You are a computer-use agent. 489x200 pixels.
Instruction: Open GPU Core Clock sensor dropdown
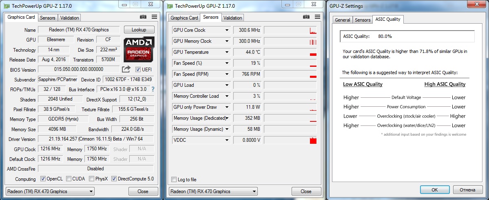(x=227, y=30)
